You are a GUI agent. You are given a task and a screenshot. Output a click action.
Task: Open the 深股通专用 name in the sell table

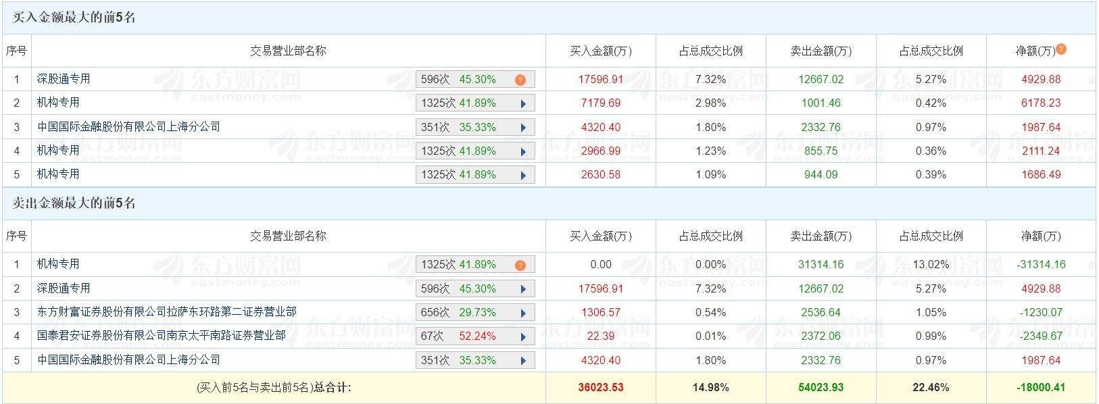[x=64, y=288]
